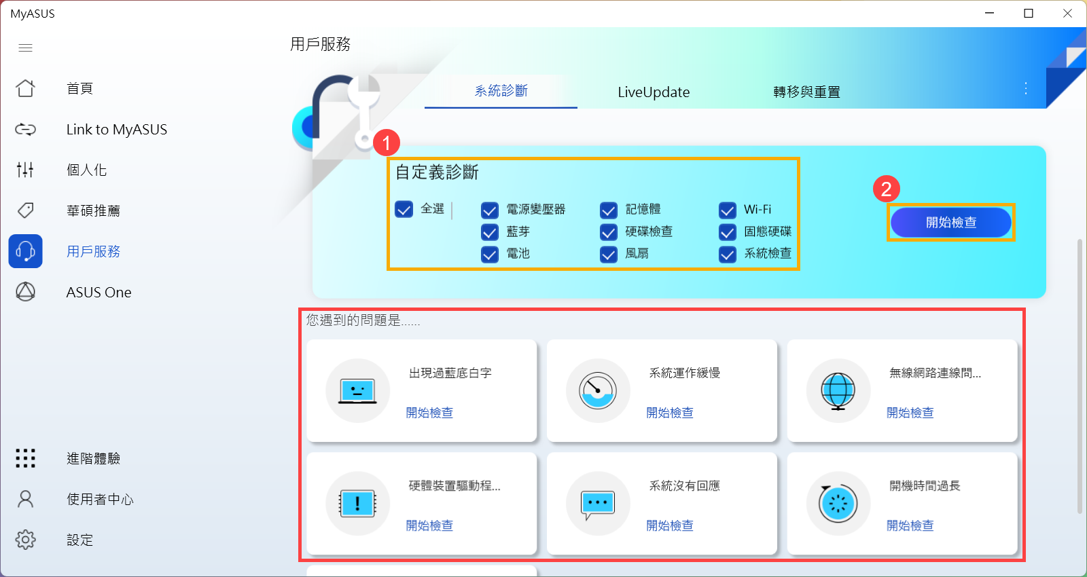
Task: Open 使用者中心 sidebar item
Action: [100, 499]
